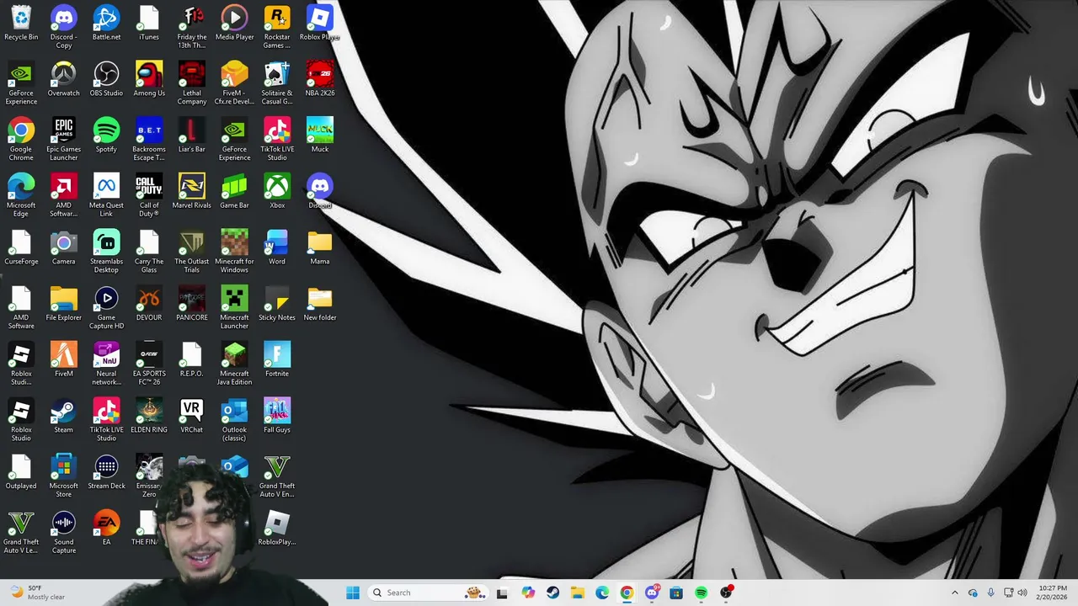Screen dimensions: 1078x606
Task: Select the Carry The Glass icon
Action: (x=149, y=252)
